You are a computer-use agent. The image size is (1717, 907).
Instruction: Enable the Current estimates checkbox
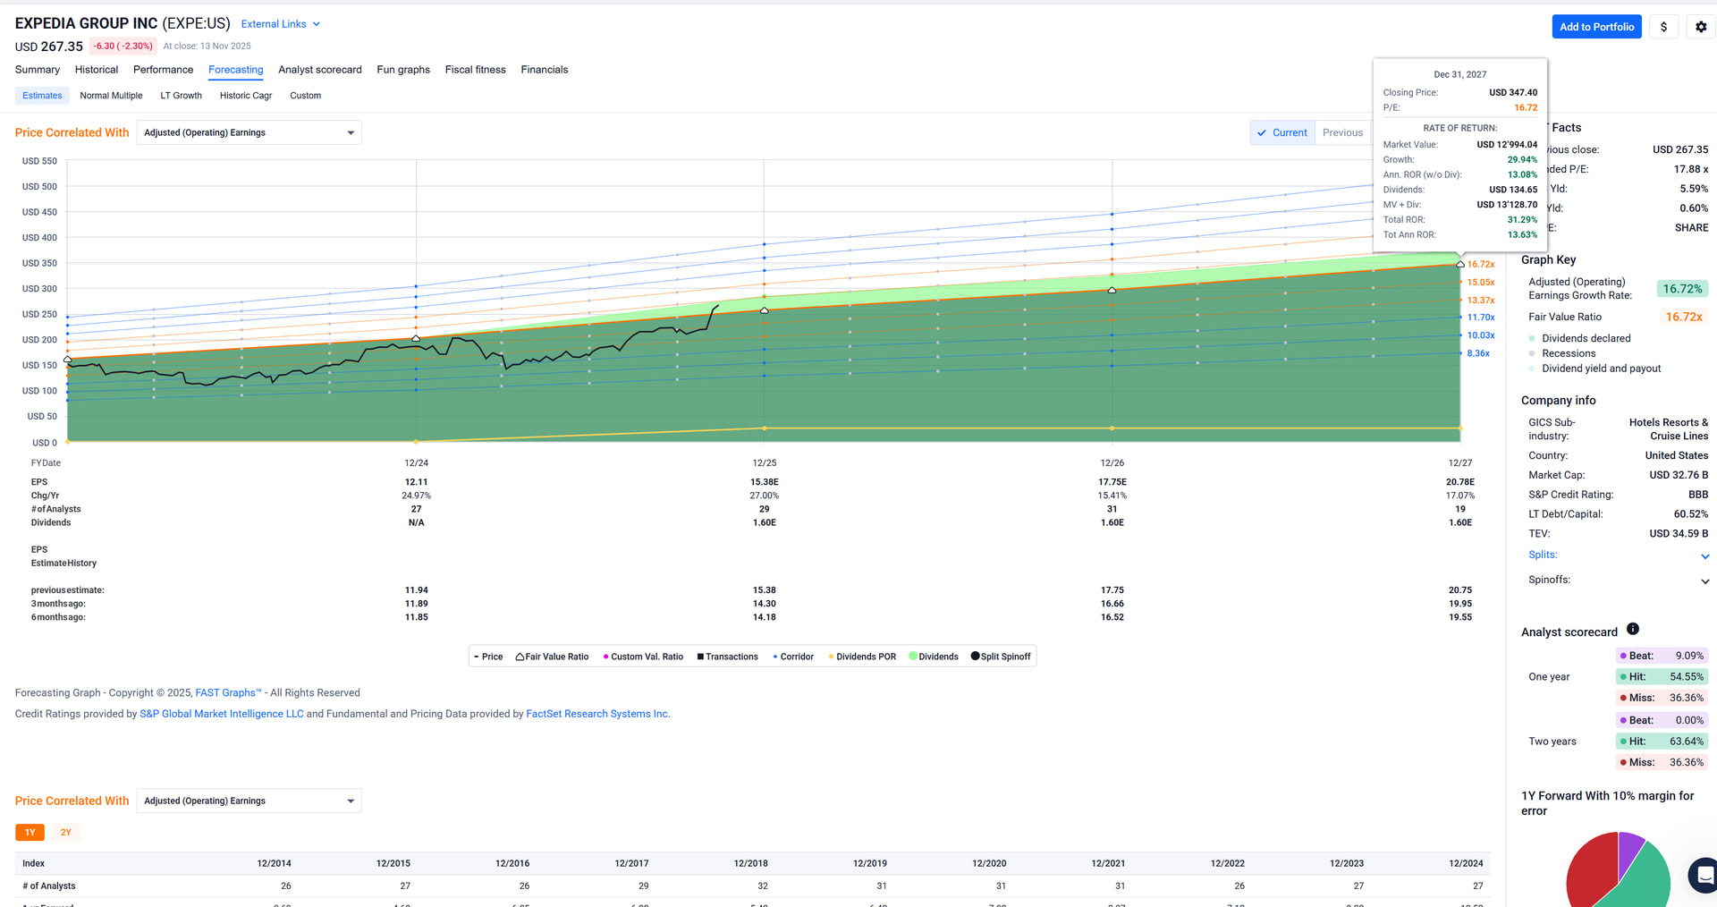tap(1262, 132)
